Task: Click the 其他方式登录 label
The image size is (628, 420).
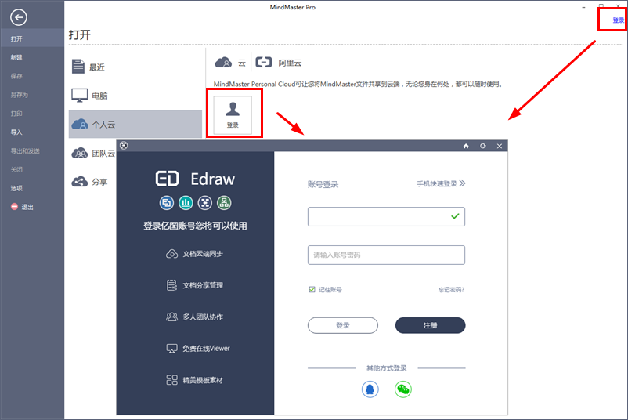Action: (387, 368)
